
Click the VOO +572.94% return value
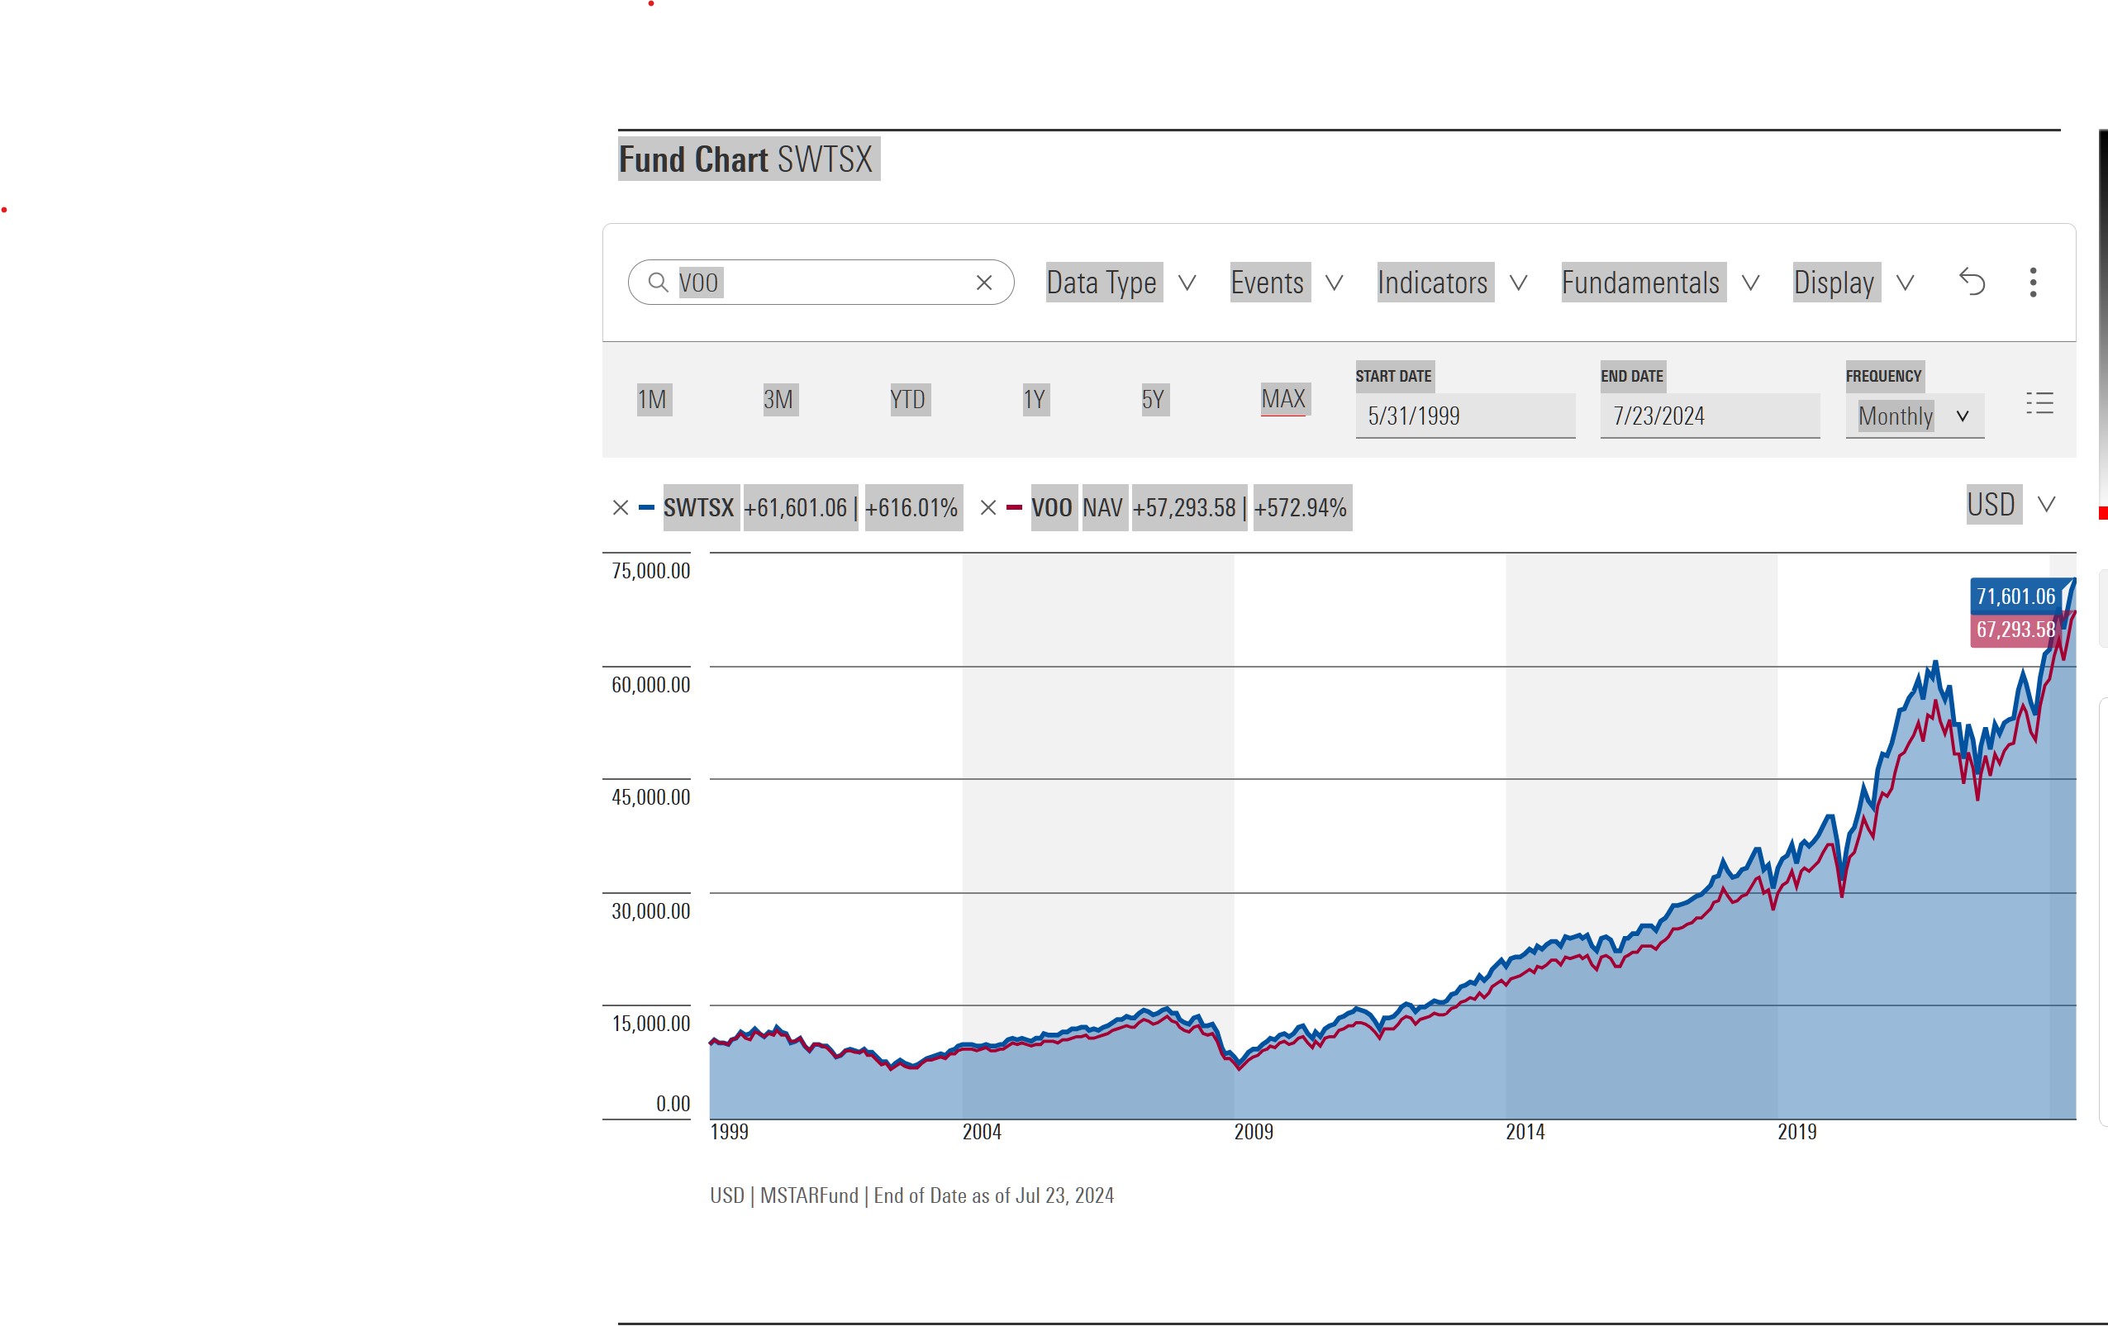(1301, 507)
